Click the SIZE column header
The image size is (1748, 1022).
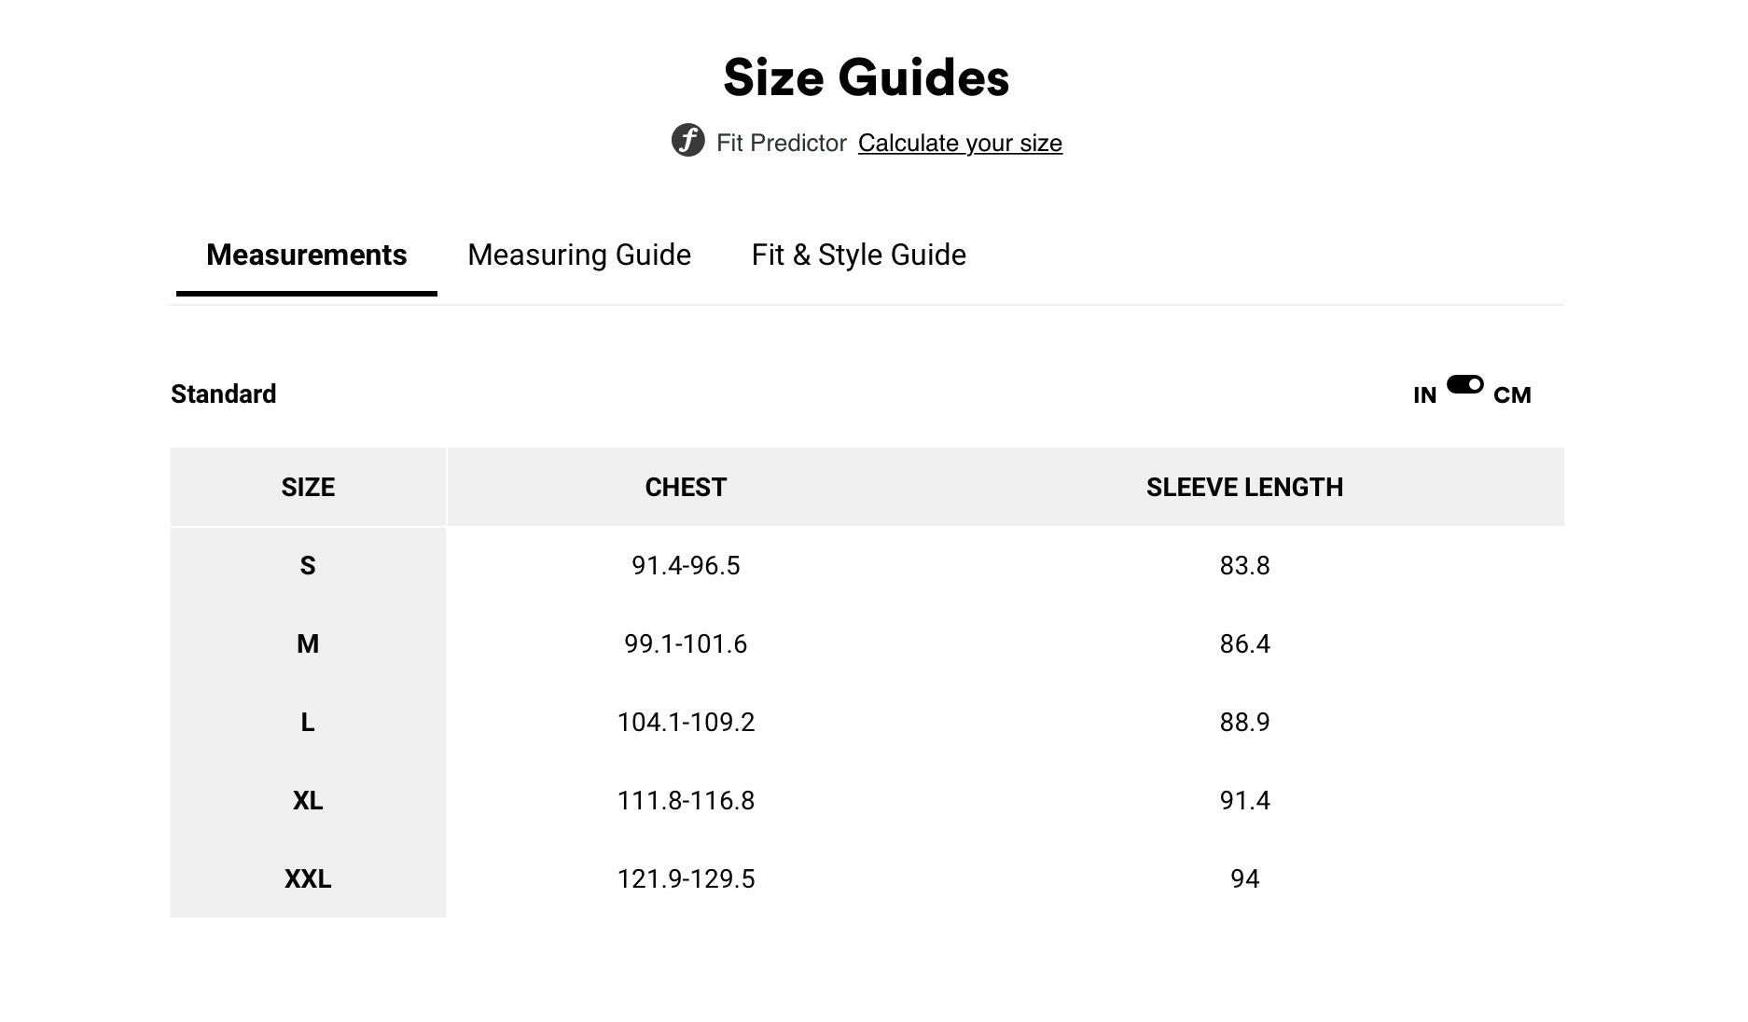pyautogui.click(x=308, y=487)
